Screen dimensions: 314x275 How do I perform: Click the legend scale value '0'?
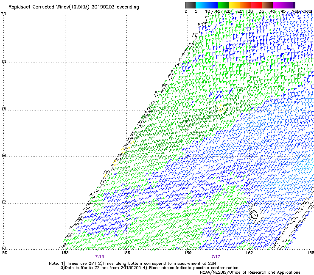186,11
